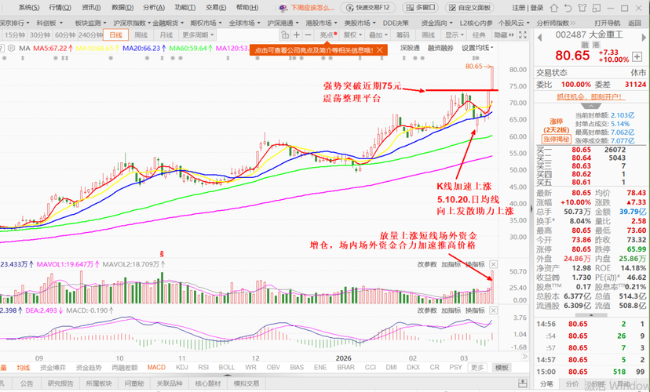Expand 隐藏 panel arrows

tap(504, 35)
